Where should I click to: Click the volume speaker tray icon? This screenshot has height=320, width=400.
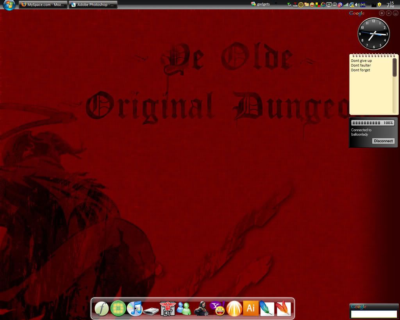(357, 5)
